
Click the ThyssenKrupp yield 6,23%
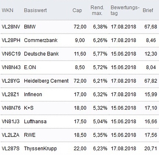pyautogui.click(x=100, y=148)
